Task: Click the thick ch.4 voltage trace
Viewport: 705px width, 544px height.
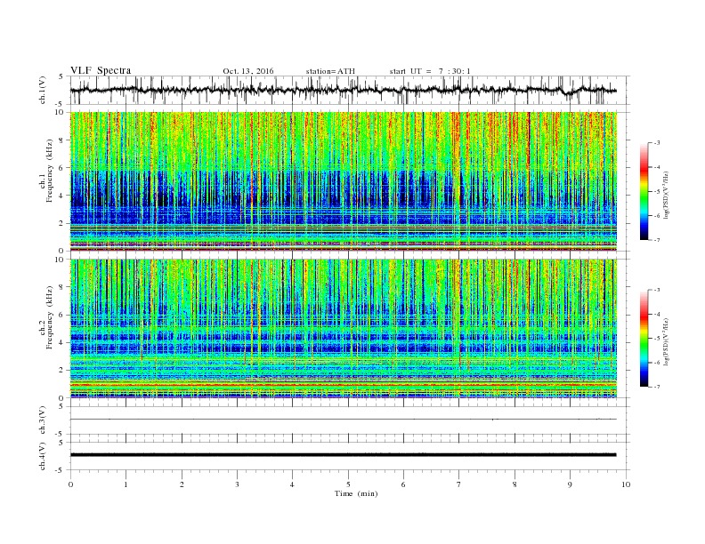Action: tap(343, 455)
